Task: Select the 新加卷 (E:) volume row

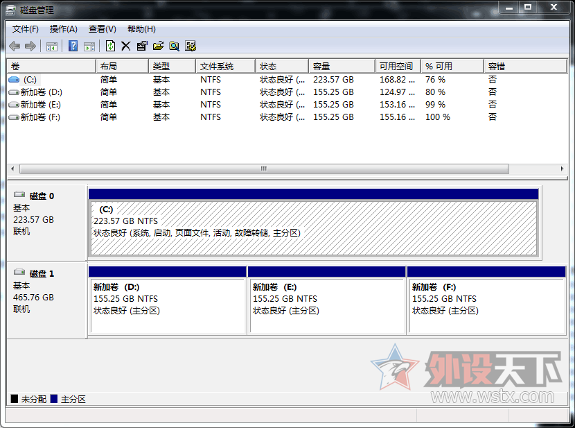Action: [287, 105]
